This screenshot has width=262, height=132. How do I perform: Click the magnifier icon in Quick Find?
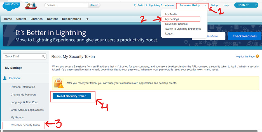[43, 56]
